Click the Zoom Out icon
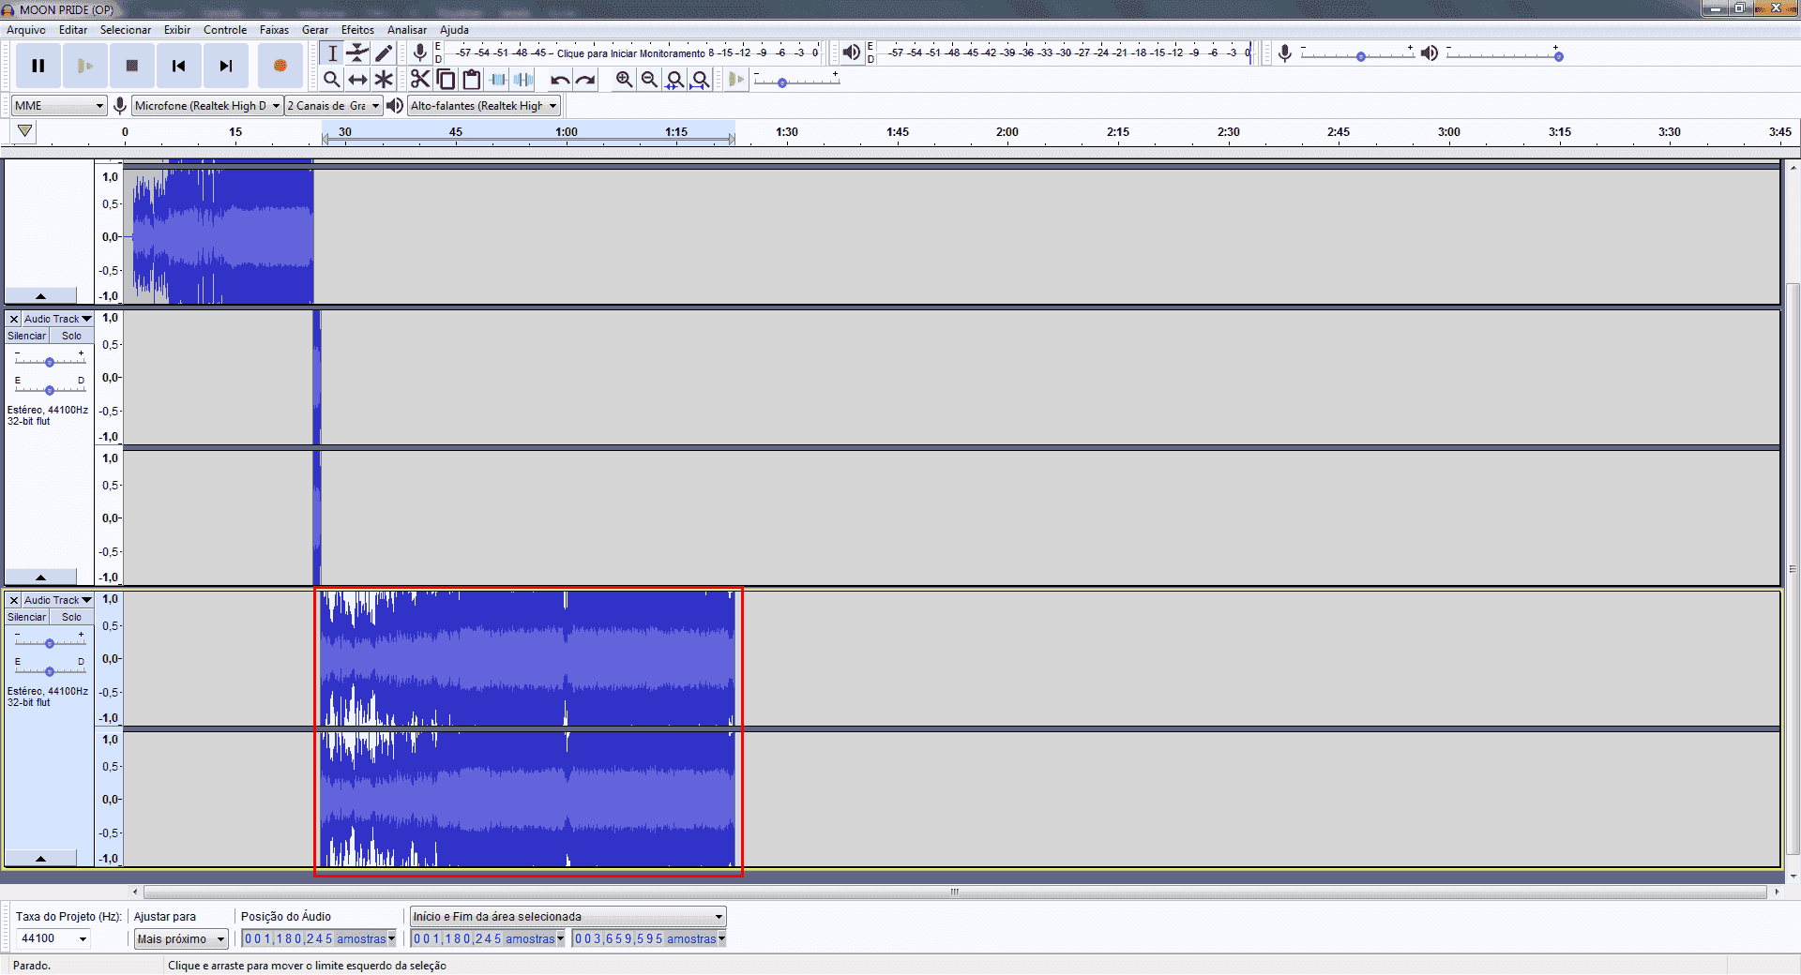1801x975 pixels. coord(649,80)
